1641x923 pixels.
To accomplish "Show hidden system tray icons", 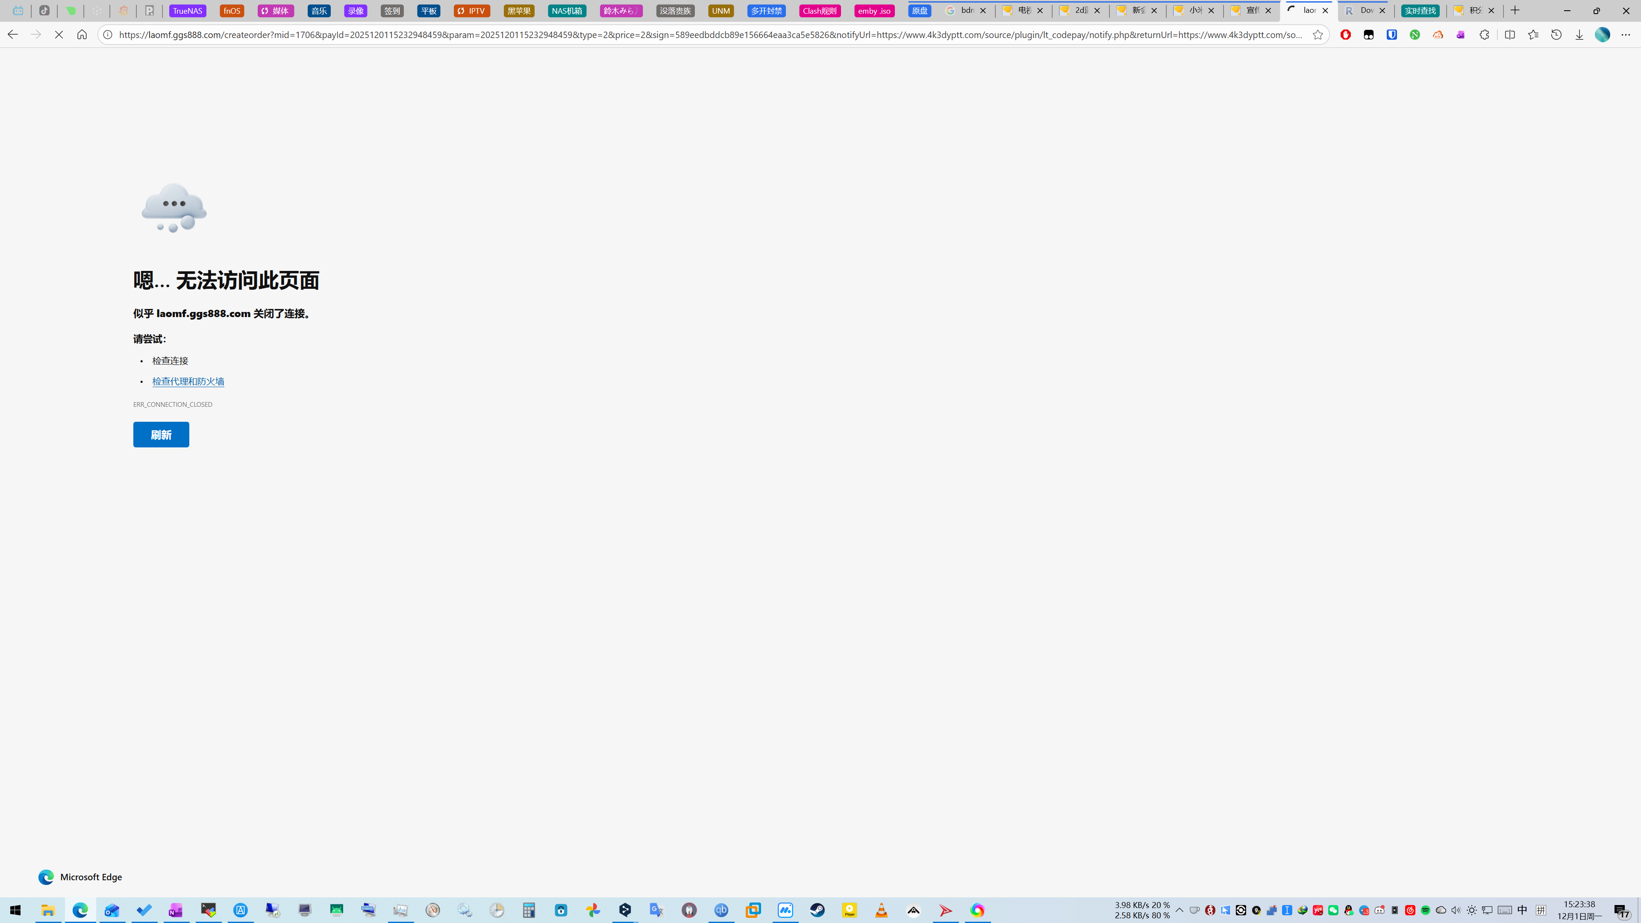I will pyautogui.click(x=1179, y=910).
